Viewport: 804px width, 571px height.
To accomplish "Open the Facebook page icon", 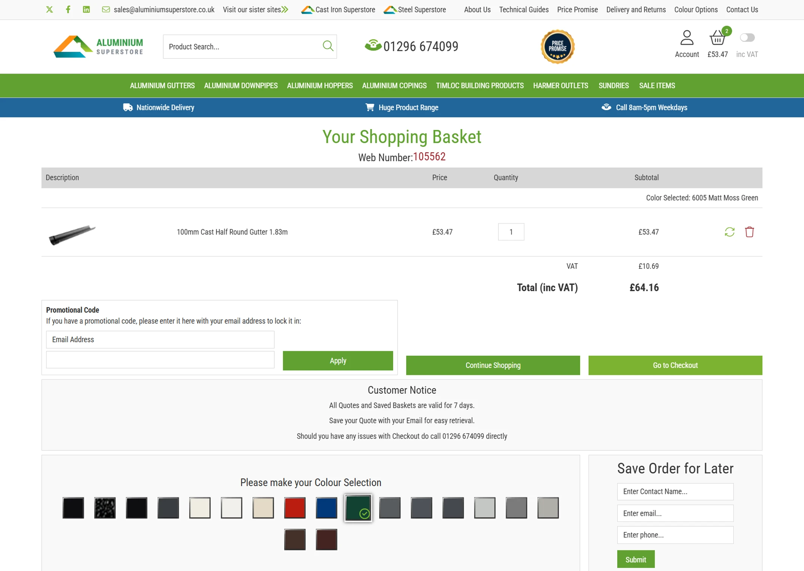I will point(68,9).
